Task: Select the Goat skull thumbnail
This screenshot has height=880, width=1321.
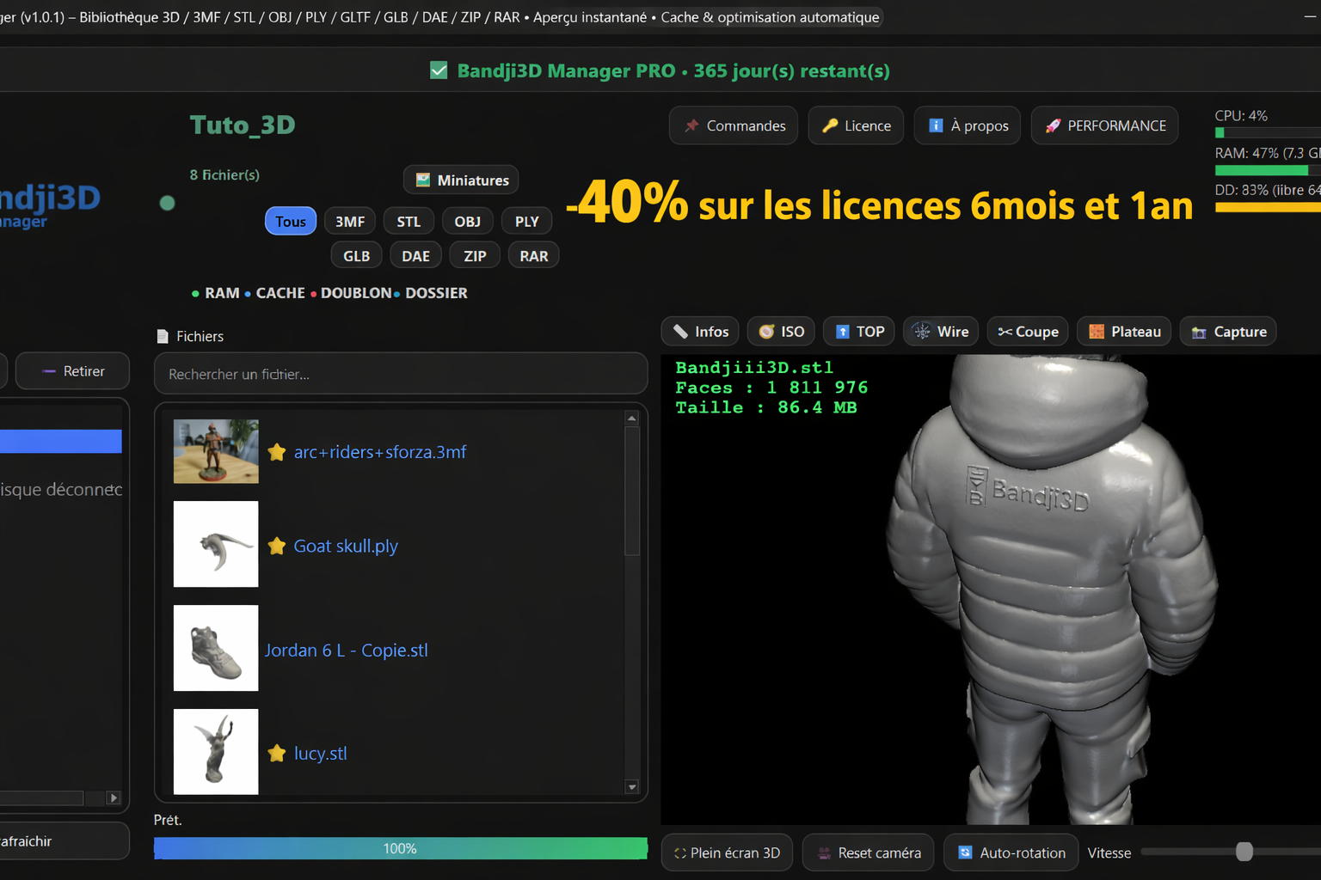Action: [x=216, y=544]
